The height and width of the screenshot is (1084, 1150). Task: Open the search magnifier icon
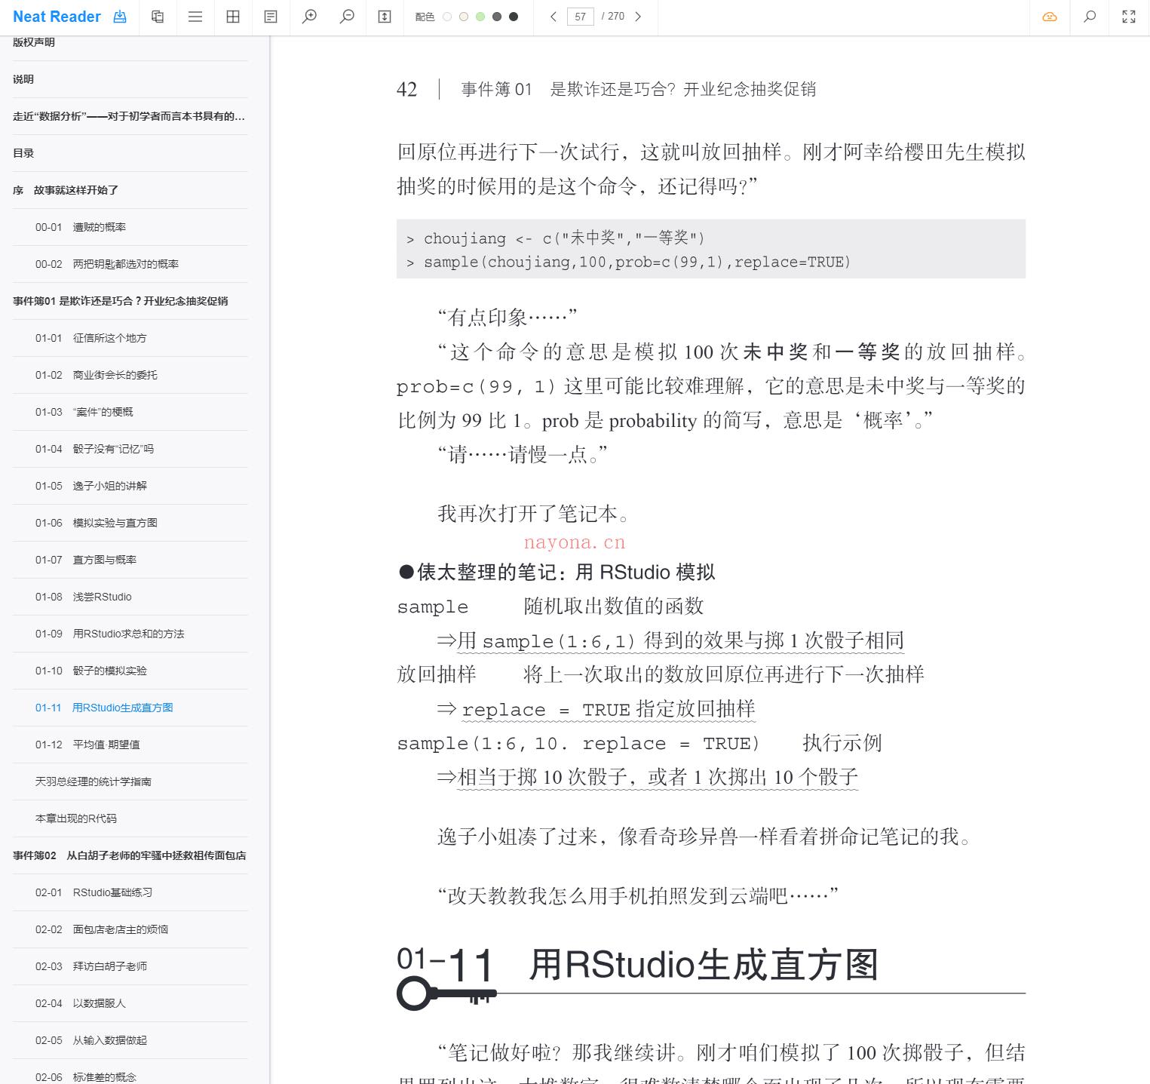(x=1090, y=17)
